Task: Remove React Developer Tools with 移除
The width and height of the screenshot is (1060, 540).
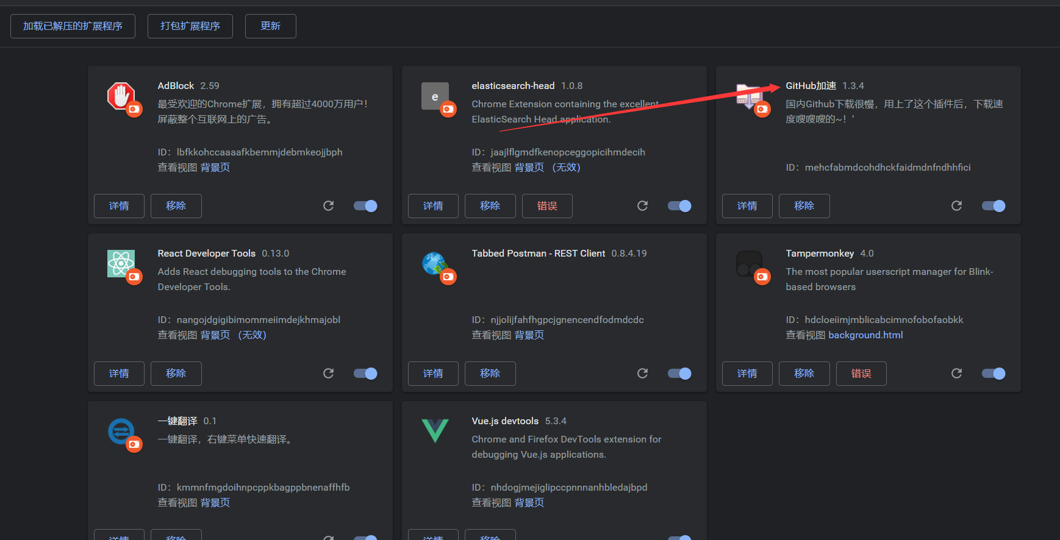Action: (176, 374)
